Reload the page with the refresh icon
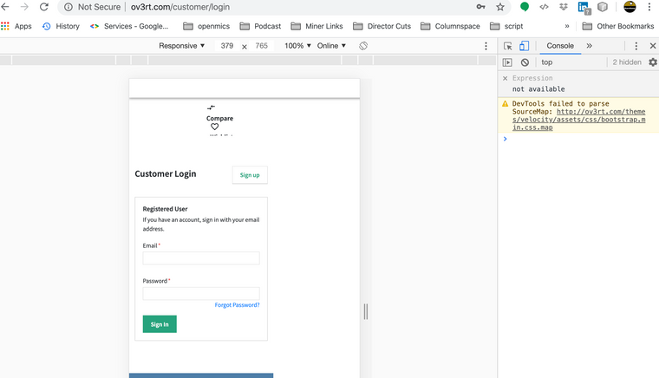Screen dimensions: 659x378 pyautogui.click(x=44, y=7)
